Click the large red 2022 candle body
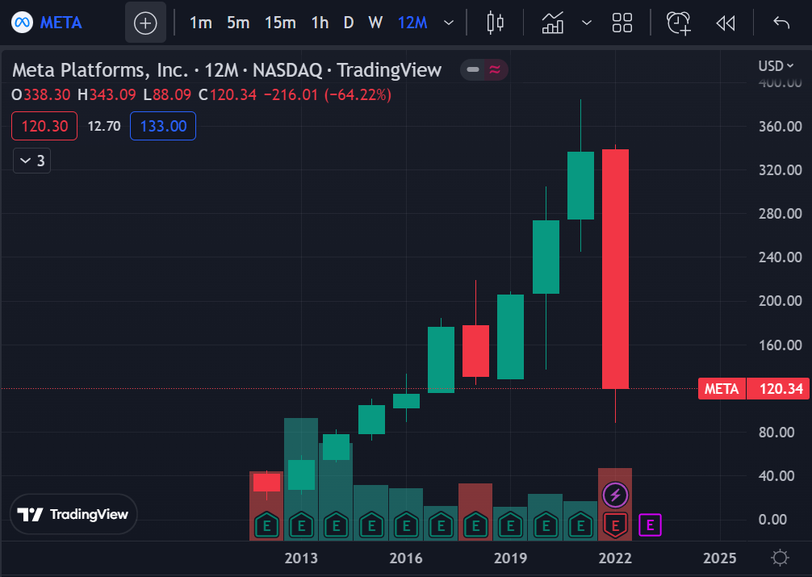This screenshot has width=812, height=577. coord(615,269)
